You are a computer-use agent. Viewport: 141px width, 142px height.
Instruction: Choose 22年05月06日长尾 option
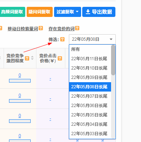coord(90,106)
